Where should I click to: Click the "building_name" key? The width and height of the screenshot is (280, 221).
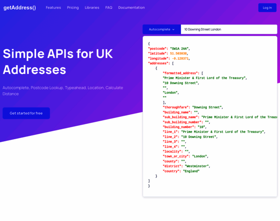click(x=176, y=112)
